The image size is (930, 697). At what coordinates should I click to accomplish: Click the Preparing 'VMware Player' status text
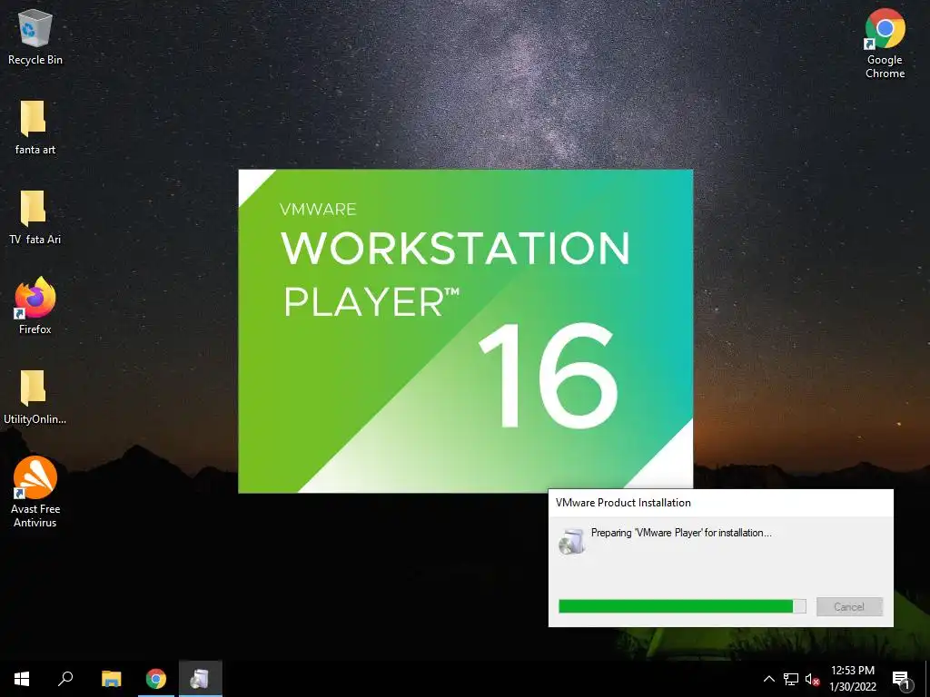(681, 532)
